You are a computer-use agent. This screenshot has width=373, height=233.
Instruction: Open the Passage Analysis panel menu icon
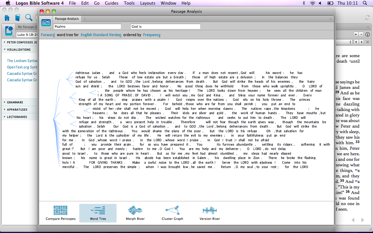click(46, 23)
